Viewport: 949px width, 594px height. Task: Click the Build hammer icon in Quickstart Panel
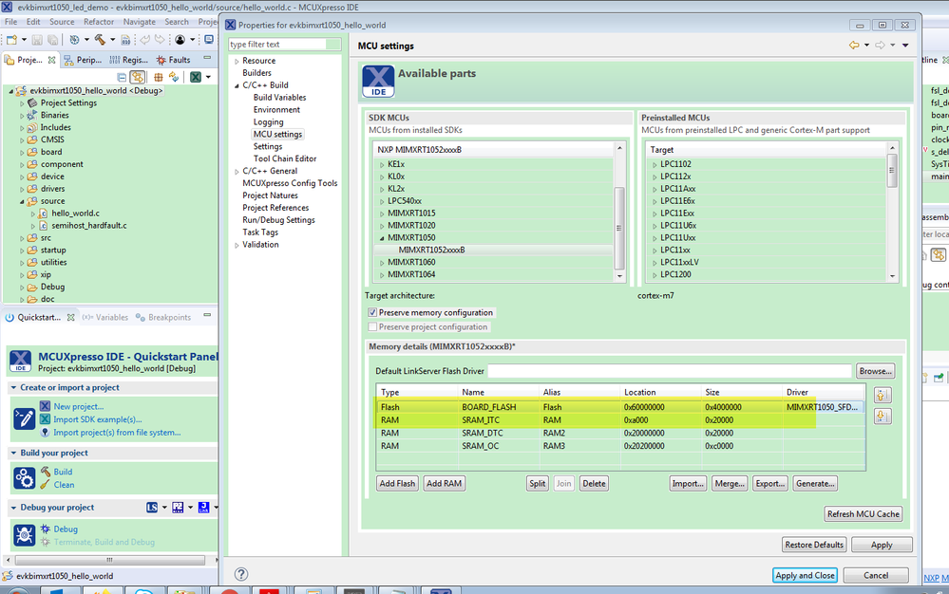pos(46,472)
